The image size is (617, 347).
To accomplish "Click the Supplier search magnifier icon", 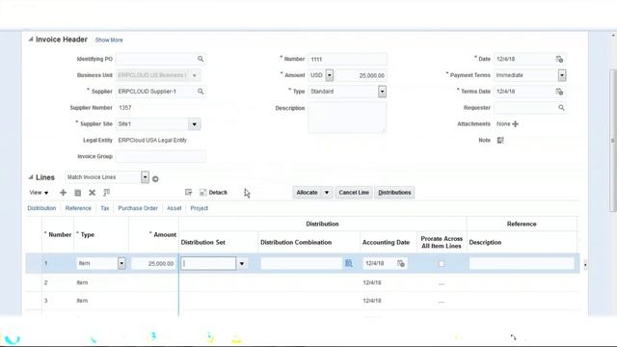I will 201,92.
